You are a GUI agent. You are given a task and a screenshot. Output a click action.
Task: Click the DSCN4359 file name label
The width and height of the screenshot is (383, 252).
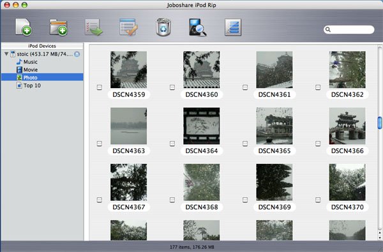(129, 94)
